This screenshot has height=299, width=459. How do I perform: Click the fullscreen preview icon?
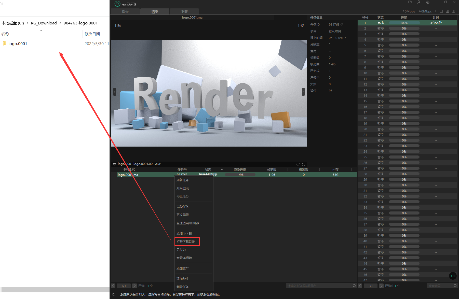304,164
